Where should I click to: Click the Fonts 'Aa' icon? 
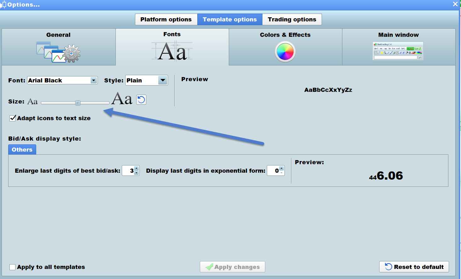tap(172, 51)
